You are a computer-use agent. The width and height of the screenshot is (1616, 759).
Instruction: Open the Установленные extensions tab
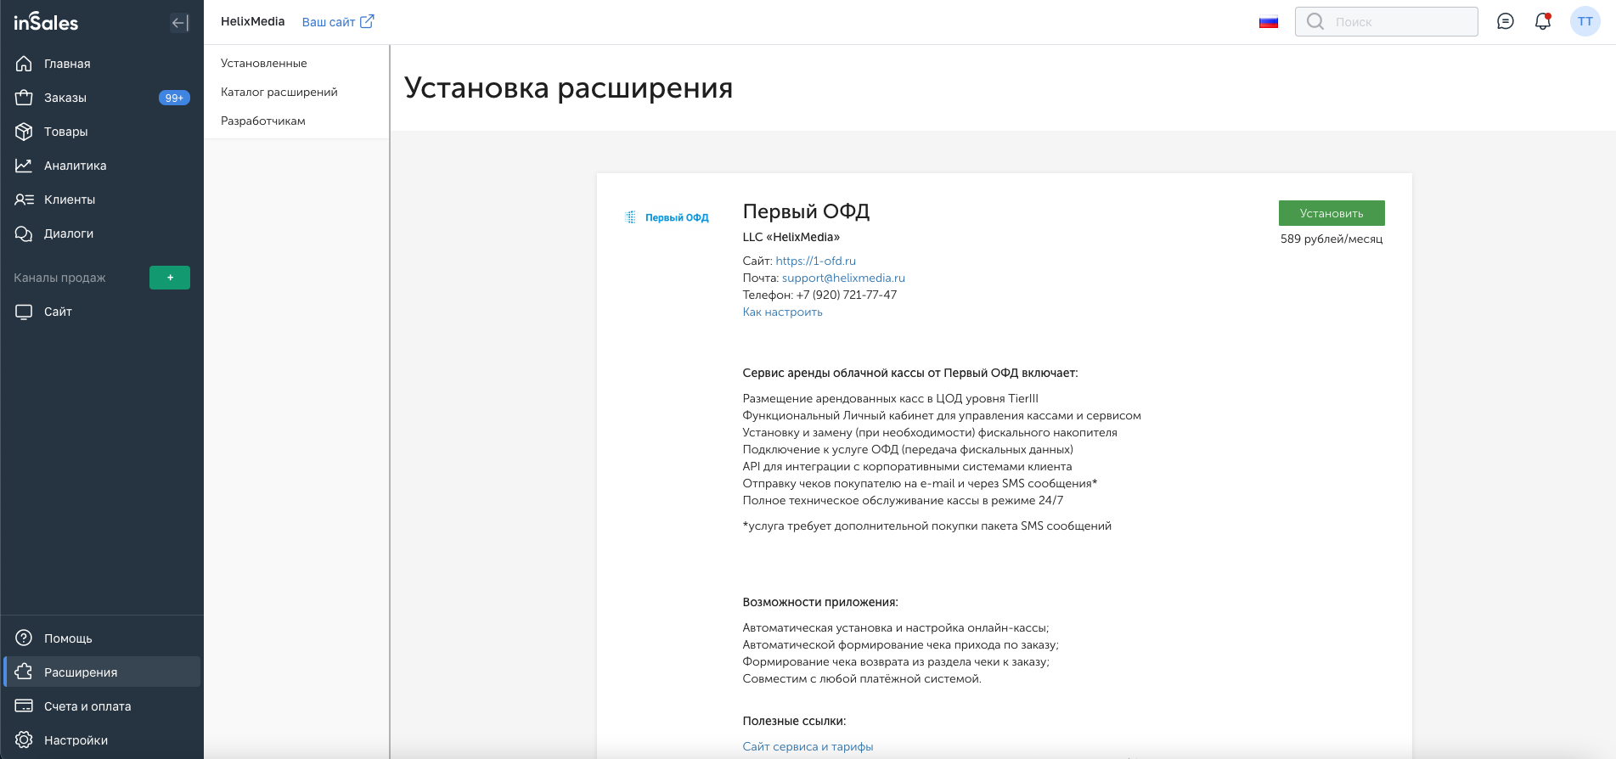[x=264, y=63]
